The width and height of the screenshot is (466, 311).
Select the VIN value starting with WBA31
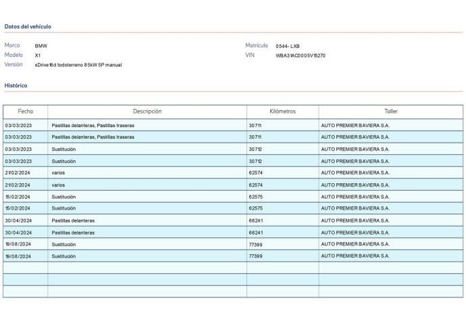click(x=301, y=55)
